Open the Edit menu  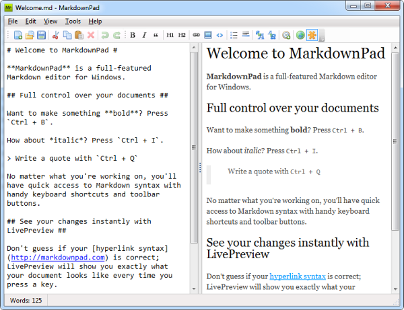pyautogui.click(x=31, y=22)
